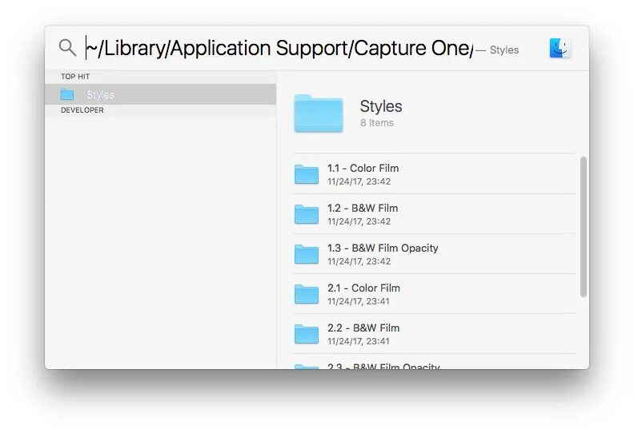Viewport: 634px width, 433px height.
Task: Open the 1.1 - Color Film folder
Action: pyautogui.click(x=434, y=174)
